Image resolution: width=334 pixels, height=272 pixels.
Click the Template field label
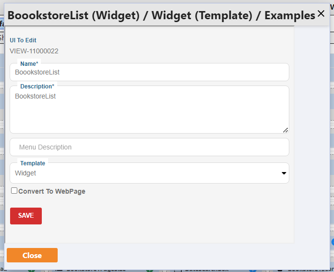pos(33,163)
